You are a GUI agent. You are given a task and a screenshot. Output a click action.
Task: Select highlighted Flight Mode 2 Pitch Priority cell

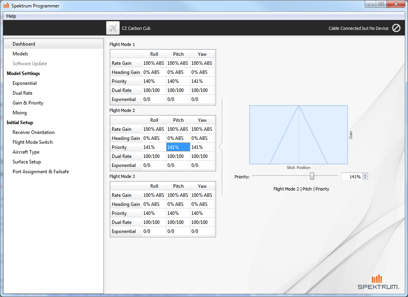(178, 147)
